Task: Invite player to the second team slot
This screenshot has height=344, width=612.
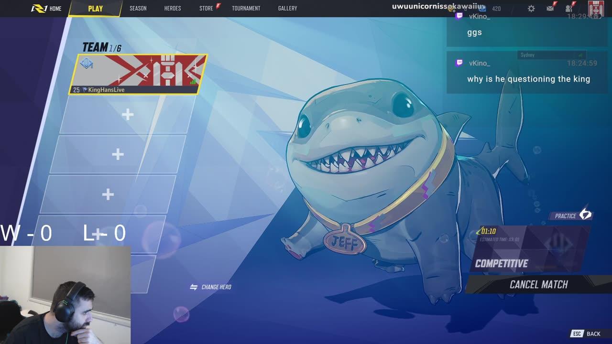Action: pyautogui.click(x=128, y=115)
